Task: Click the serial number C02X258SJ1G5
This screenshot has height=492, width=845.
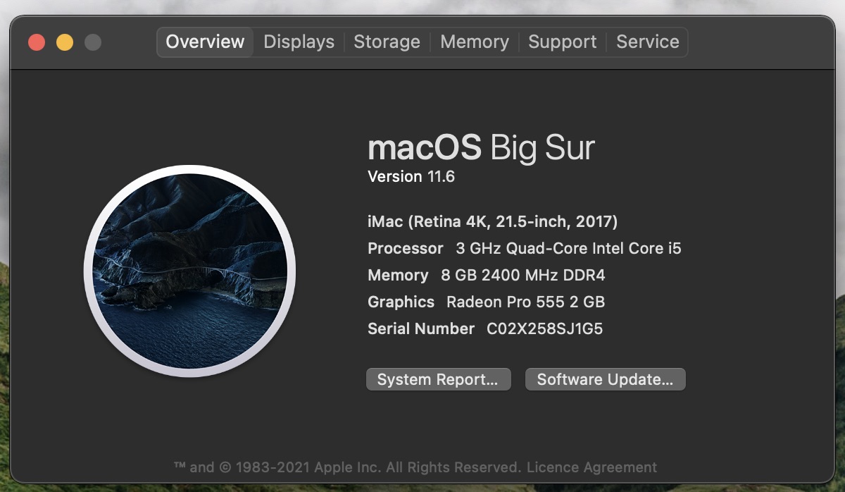Action: pyautogui.click(x=544, y=328)
